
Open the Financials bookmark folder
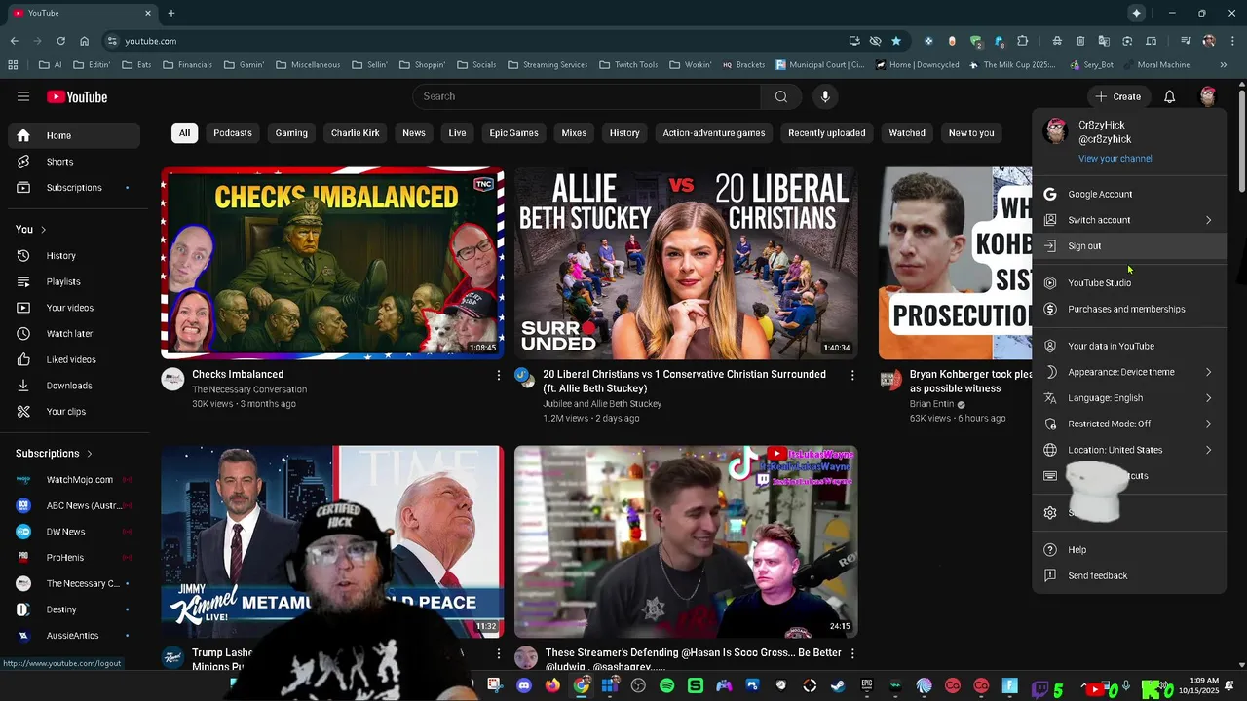(187, 65)
